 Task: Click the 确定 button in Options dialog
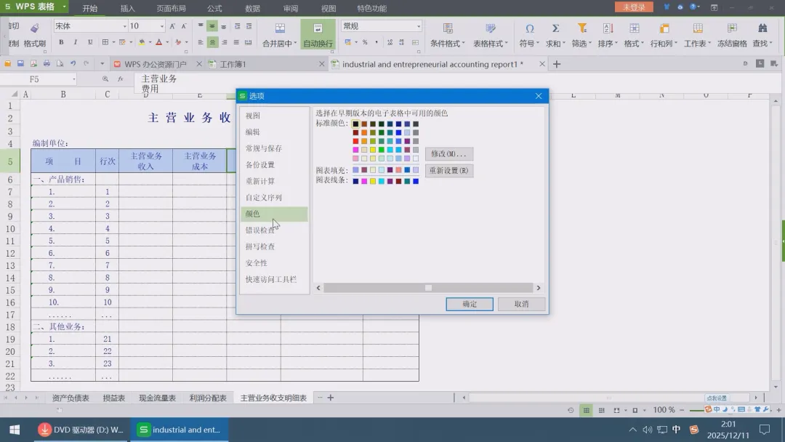tap(469, 304)
